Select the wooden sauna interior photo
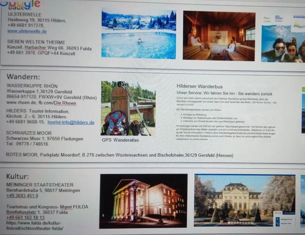Viewport: 305px width, 235px height. click(219, 36)
